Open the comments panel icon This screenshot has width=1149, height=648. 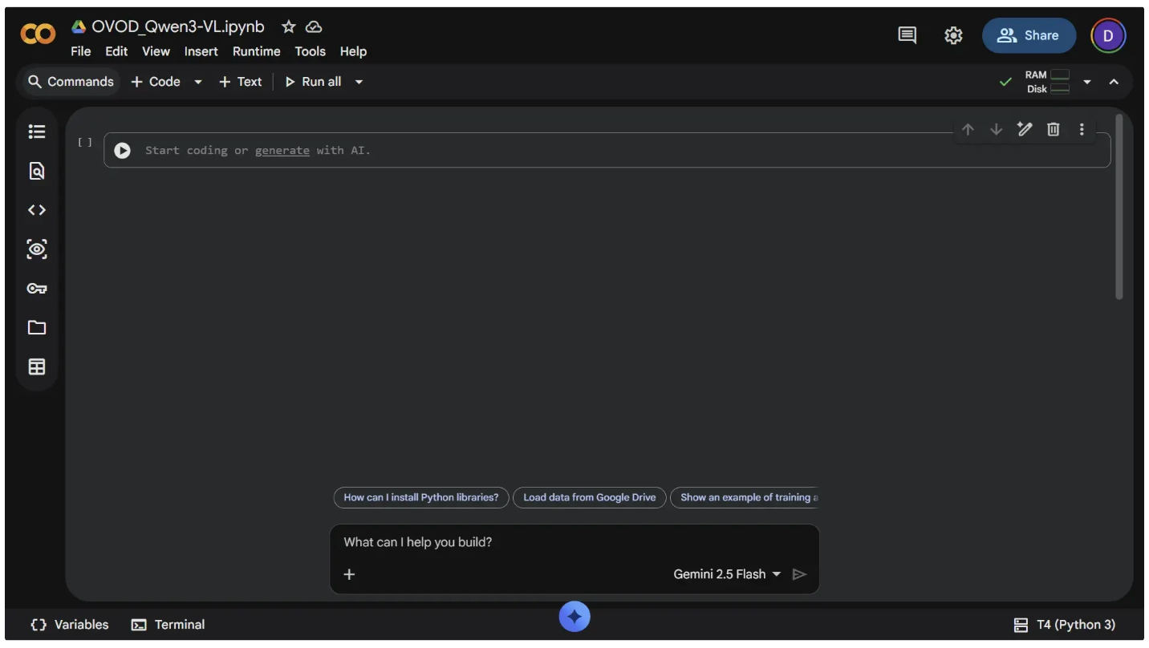907,35
